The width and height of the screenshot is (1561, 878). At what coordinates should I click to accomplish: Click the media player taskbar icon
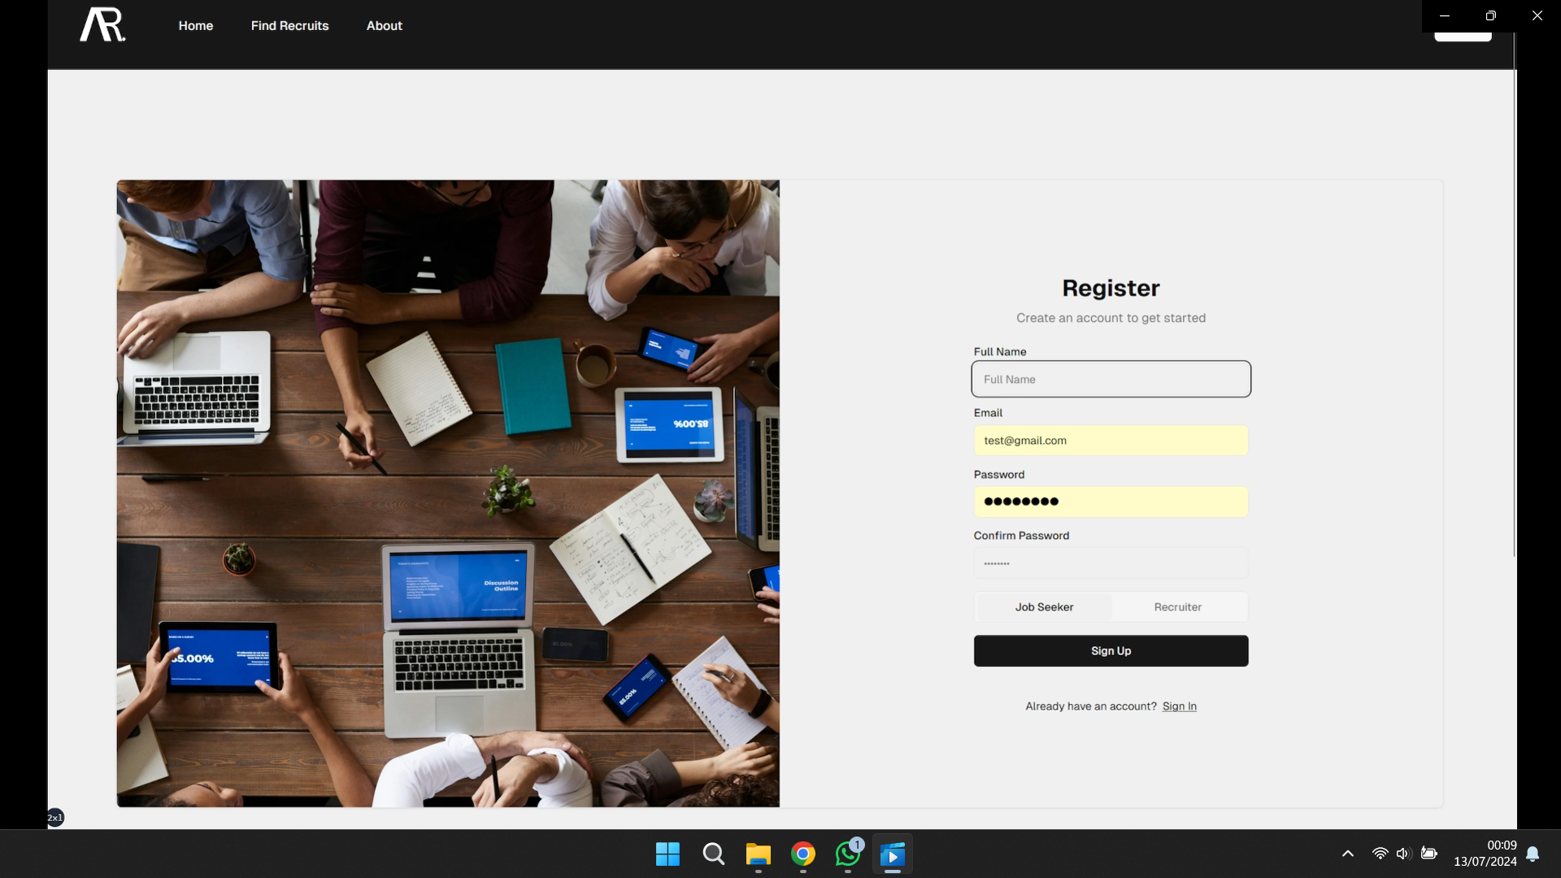point(892,854)
